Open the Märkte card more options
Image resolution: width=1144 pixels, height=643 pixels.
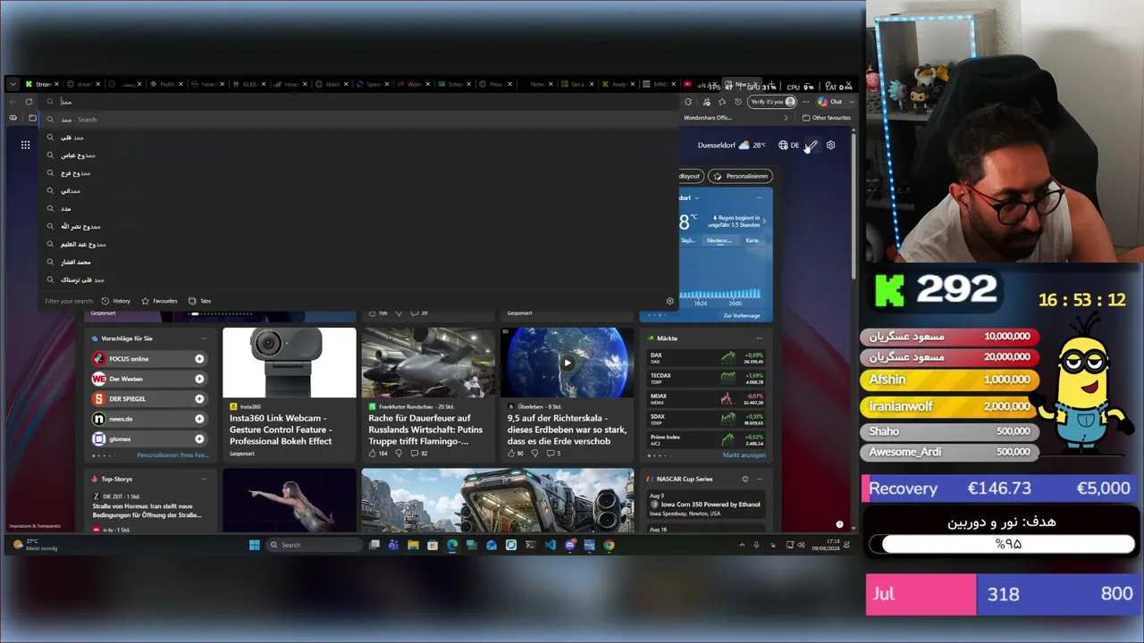(x=759, y=338)
